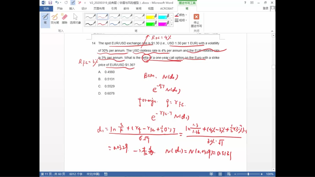
Task: Choose the thin gray pen in top row
Action: (x=139, y=17)
